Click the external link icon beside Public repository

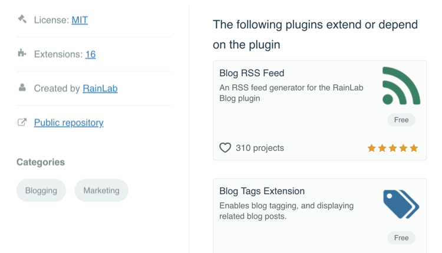[x=22, y=122]
